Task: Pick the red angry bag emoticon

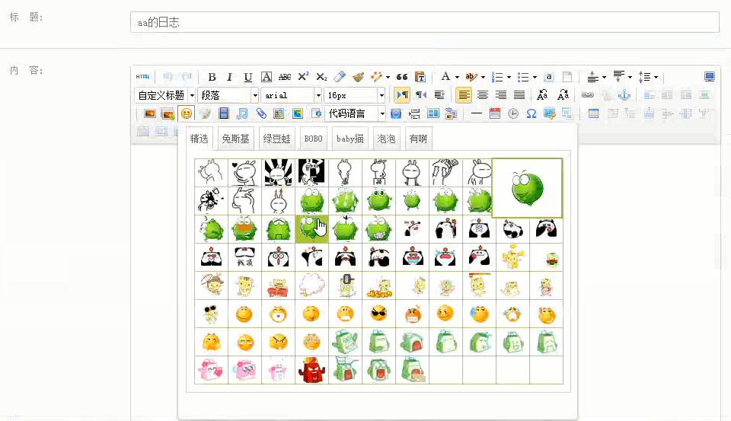Action: click(x=312, y=370)
